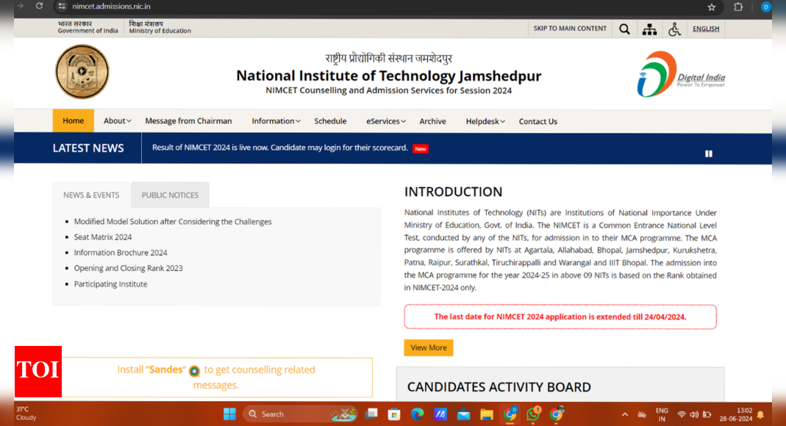786x426 pixels.
Task: Open the About dropdown menu
Action: click(x=117, y=120)
